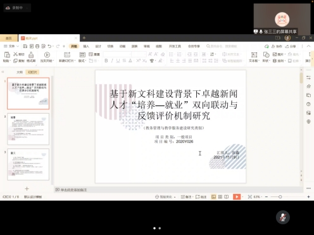Screen dimensions: 314x235
Task: Open the 文件 menu dropdown
Action: pyautogui.click(x=11, y=46)
